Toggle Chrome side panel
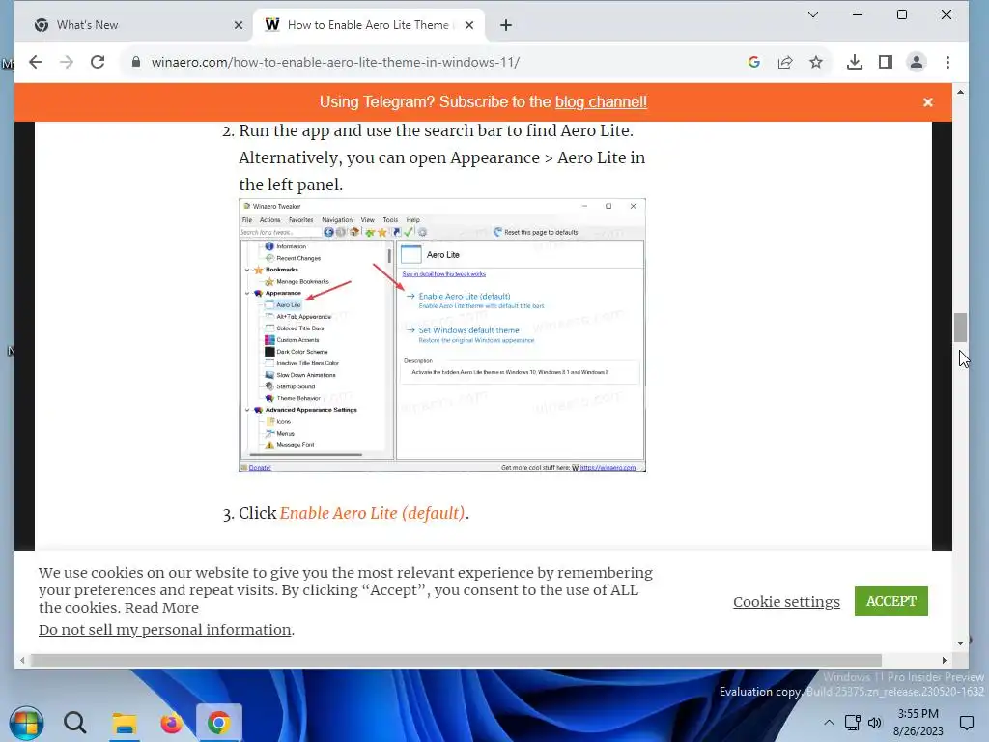Screen dimensions: 989x742 click(886, 62)
